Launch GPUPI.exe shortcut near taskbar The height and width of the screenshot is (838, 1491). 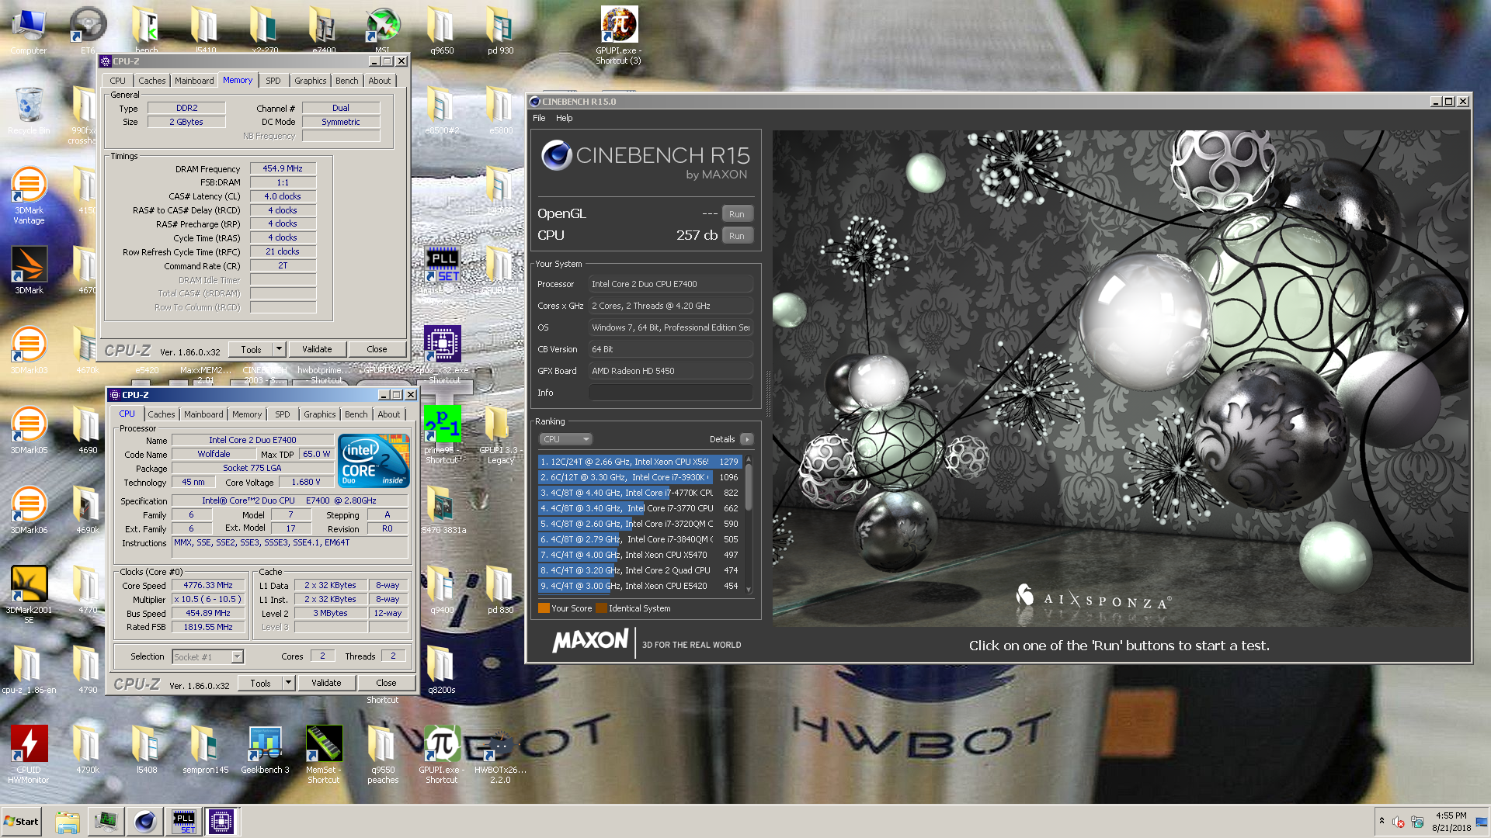[x=442, y=754]
